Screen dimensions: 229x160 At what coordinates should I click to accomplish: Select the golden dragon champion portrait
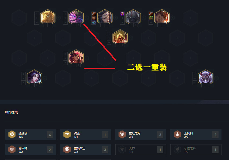[48, 17]
